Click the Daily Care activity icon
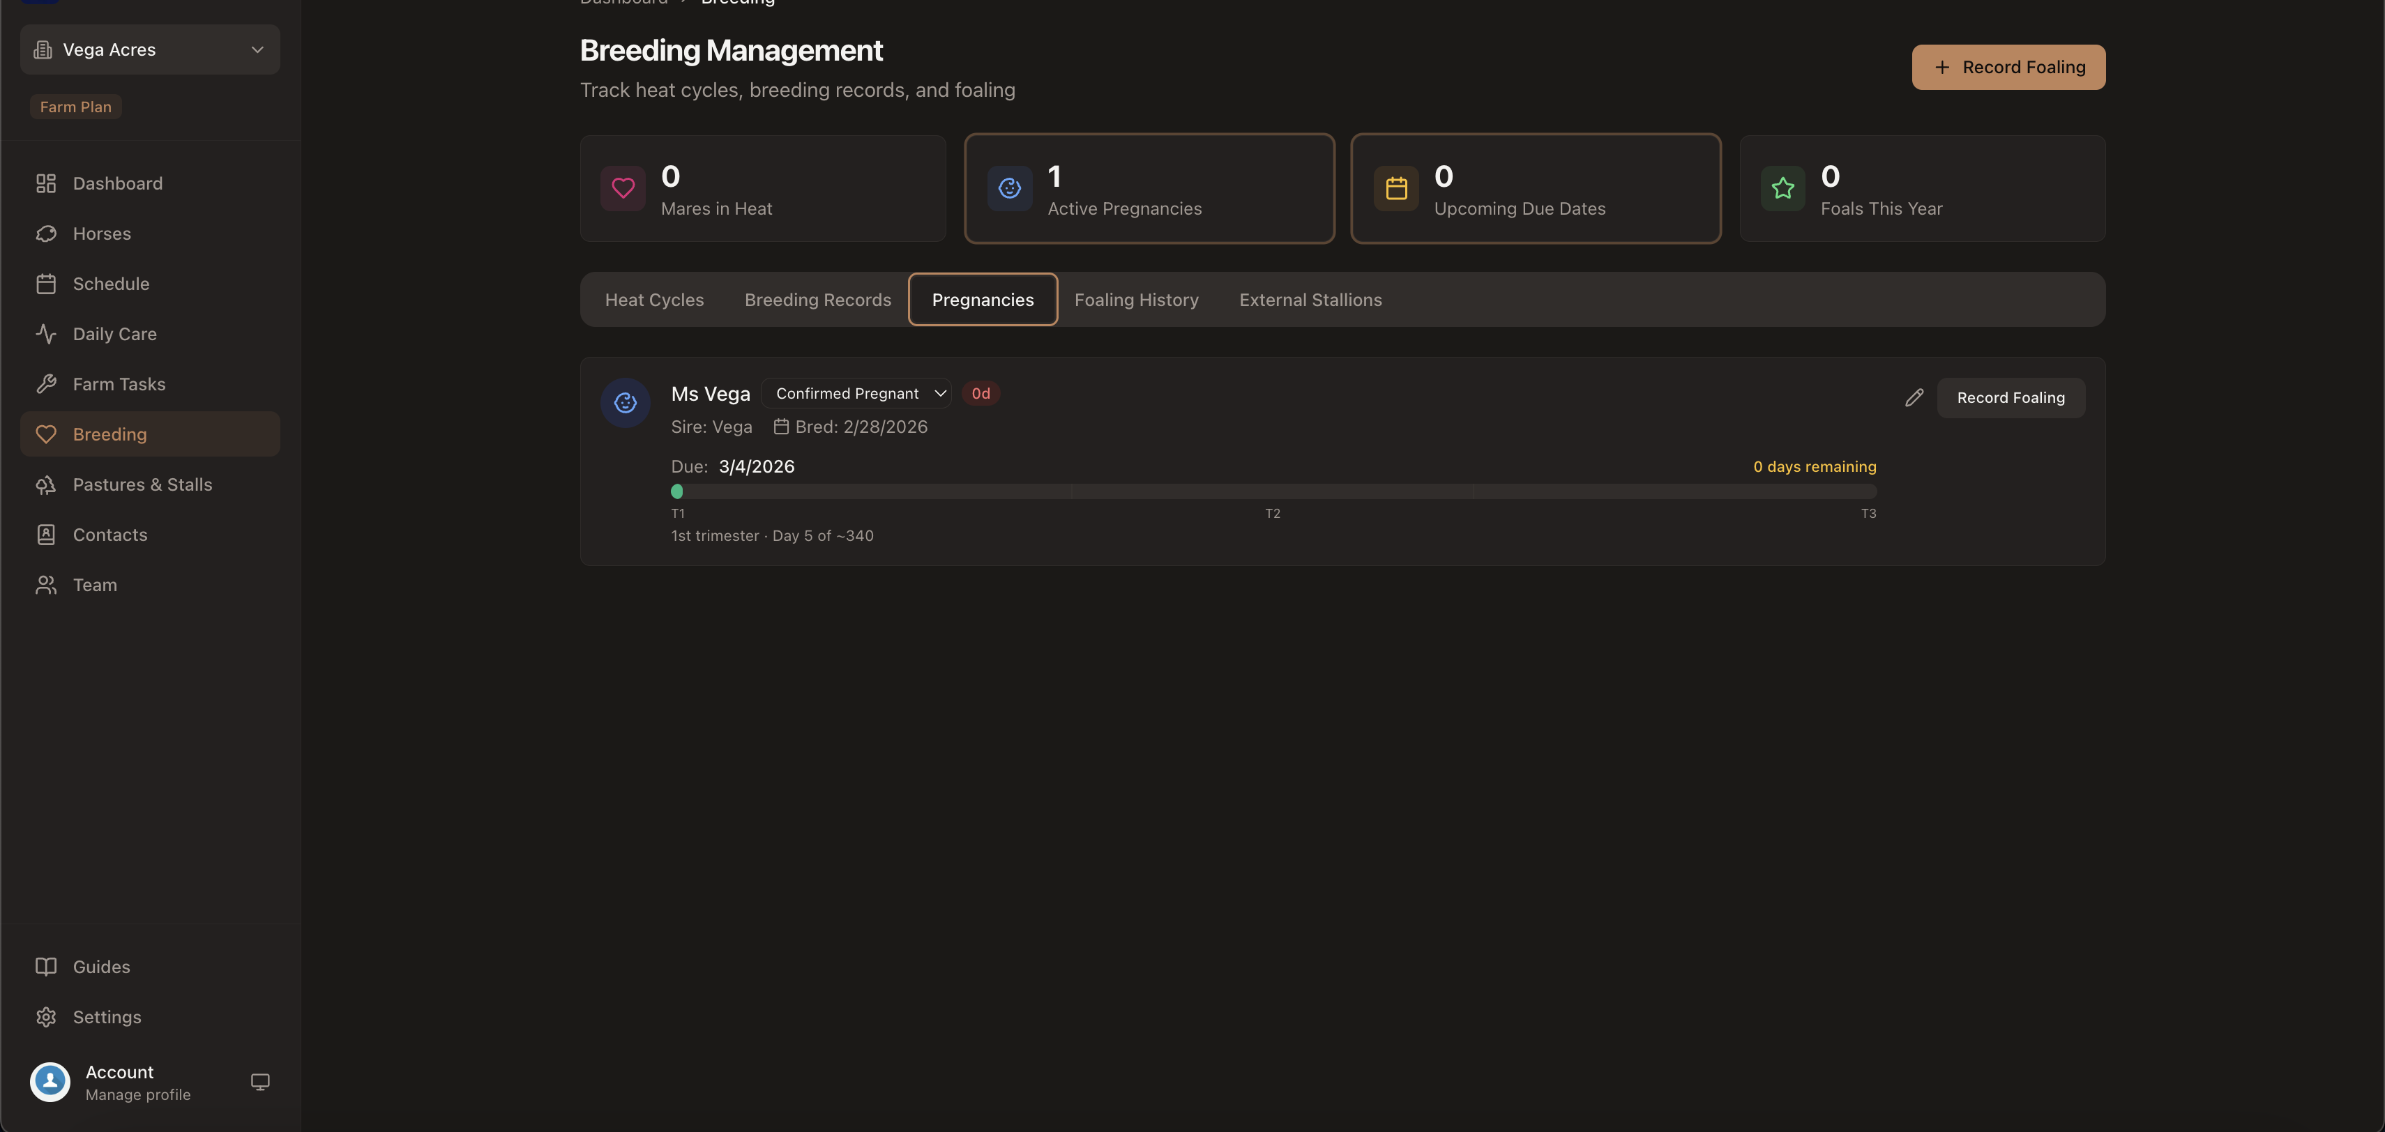The height and width of the screenshot is (1132, 2385). coord(47,333)
